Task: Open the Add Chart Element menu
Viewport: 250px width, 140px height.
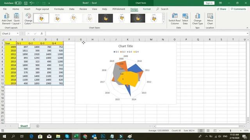Action: [x=7, y=19]
